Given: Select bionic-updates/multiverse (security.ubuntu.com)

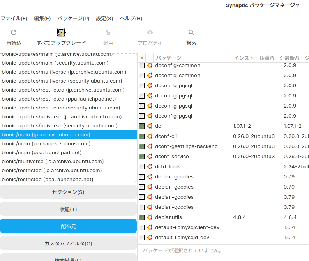Looking at the screenshot, I should 68,81.
